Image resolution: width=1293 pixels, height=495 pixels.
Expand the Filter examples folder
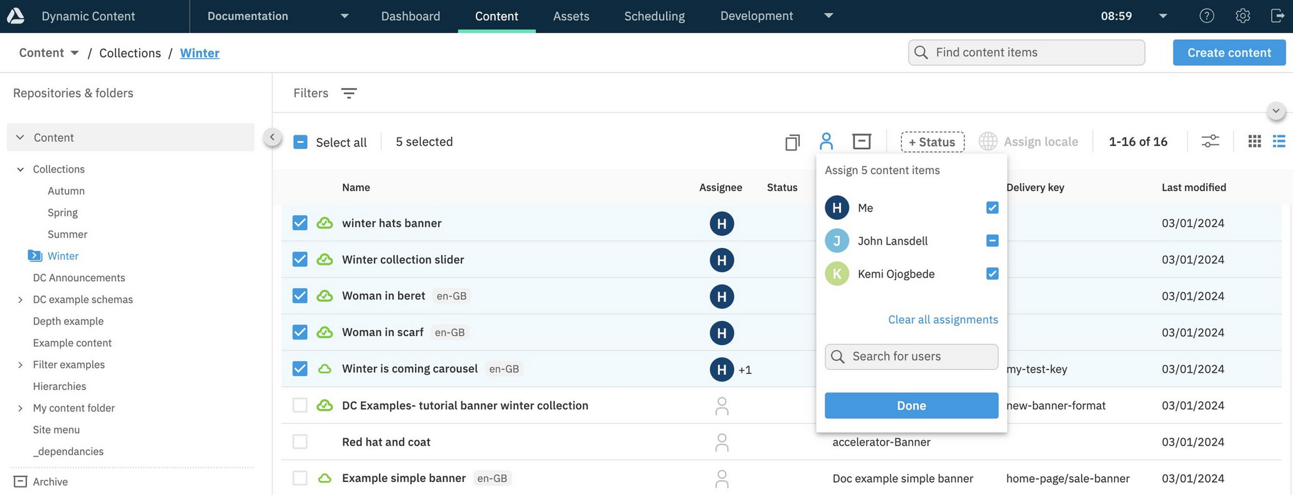tap(20, 365)
